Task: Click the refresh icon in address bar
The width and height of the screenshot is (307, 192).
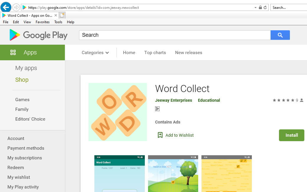Action: tap(265, 8)
